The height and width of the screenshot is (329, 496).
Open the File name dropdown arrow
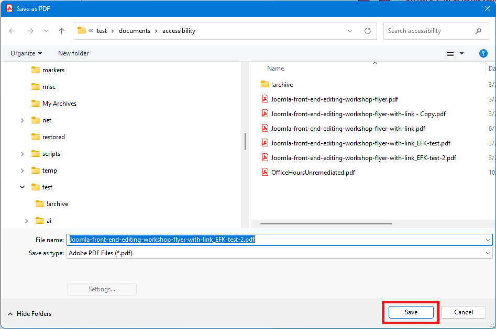click(488, 240)
